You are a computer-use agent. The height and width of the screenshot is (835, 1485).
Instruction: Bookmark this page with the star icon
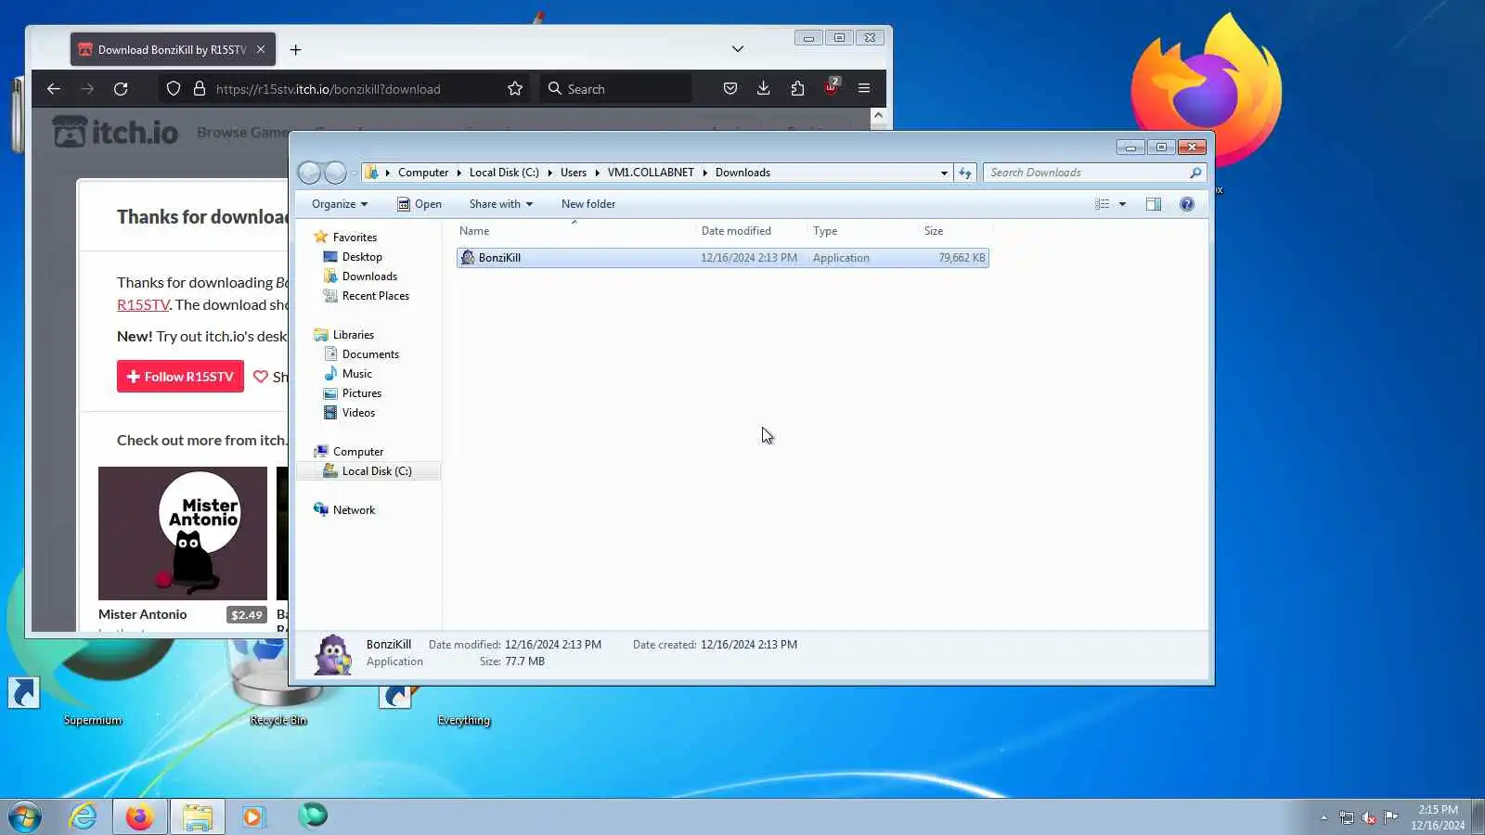pos(515,89)
